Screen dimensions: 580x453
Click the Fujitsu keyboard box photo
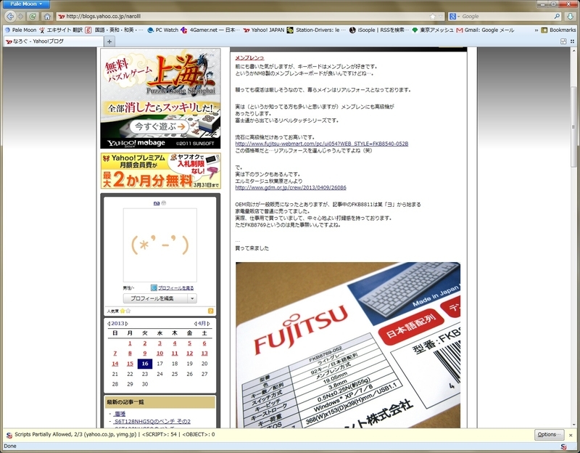pos(348,346)
